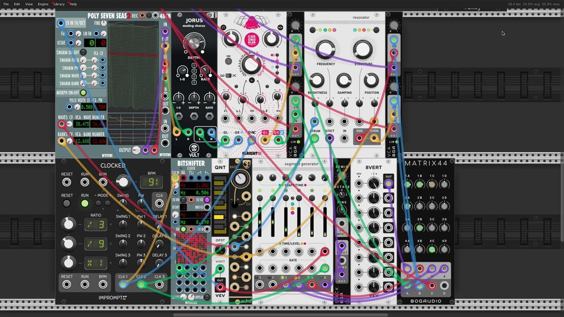
Task: Click the CLK 2 output jack on Clocked
Action: click(x=141, y=284)
